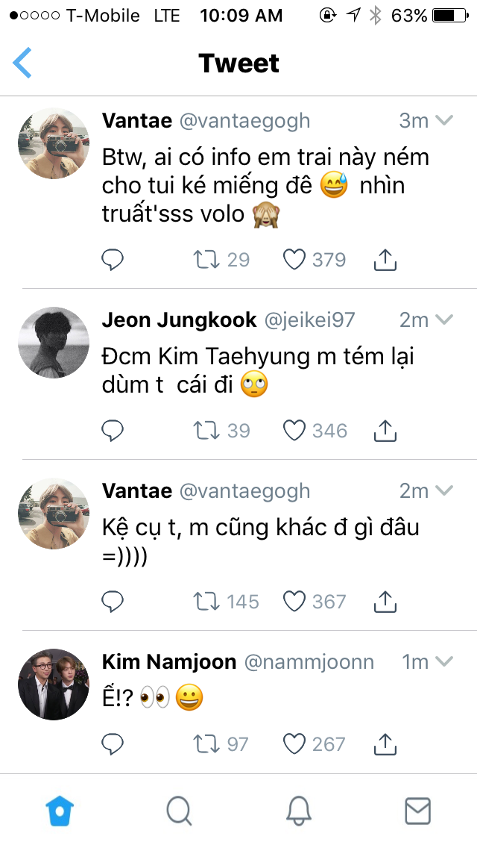Reply to Vantae's first tweet
This screenshot has height=848, width=477.
113,260
